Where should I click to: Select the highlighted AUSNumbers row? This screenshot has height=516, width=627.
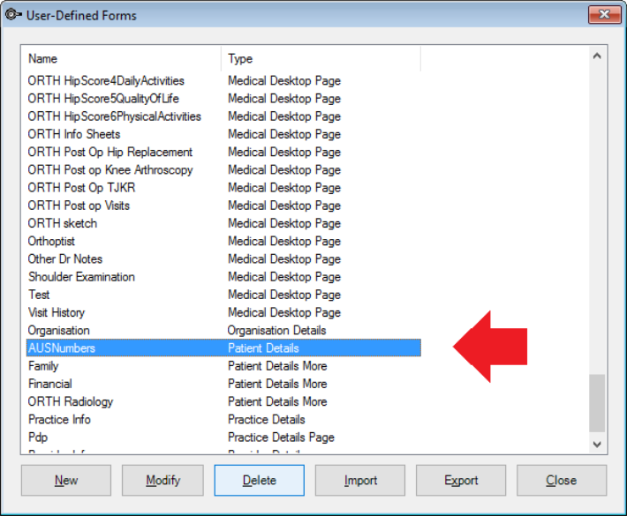[224, 348]
